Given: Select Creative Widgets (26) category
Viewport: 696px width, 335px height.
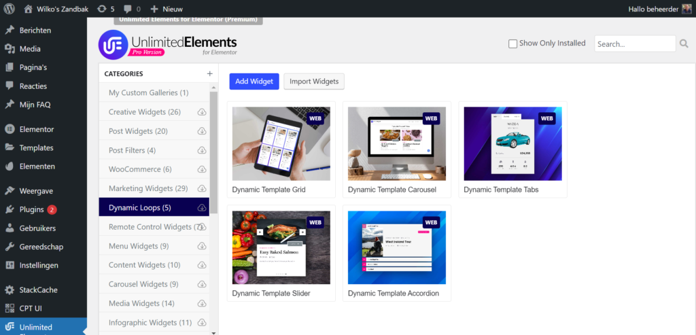Looking at the screenshot, I should click(154, 112).
